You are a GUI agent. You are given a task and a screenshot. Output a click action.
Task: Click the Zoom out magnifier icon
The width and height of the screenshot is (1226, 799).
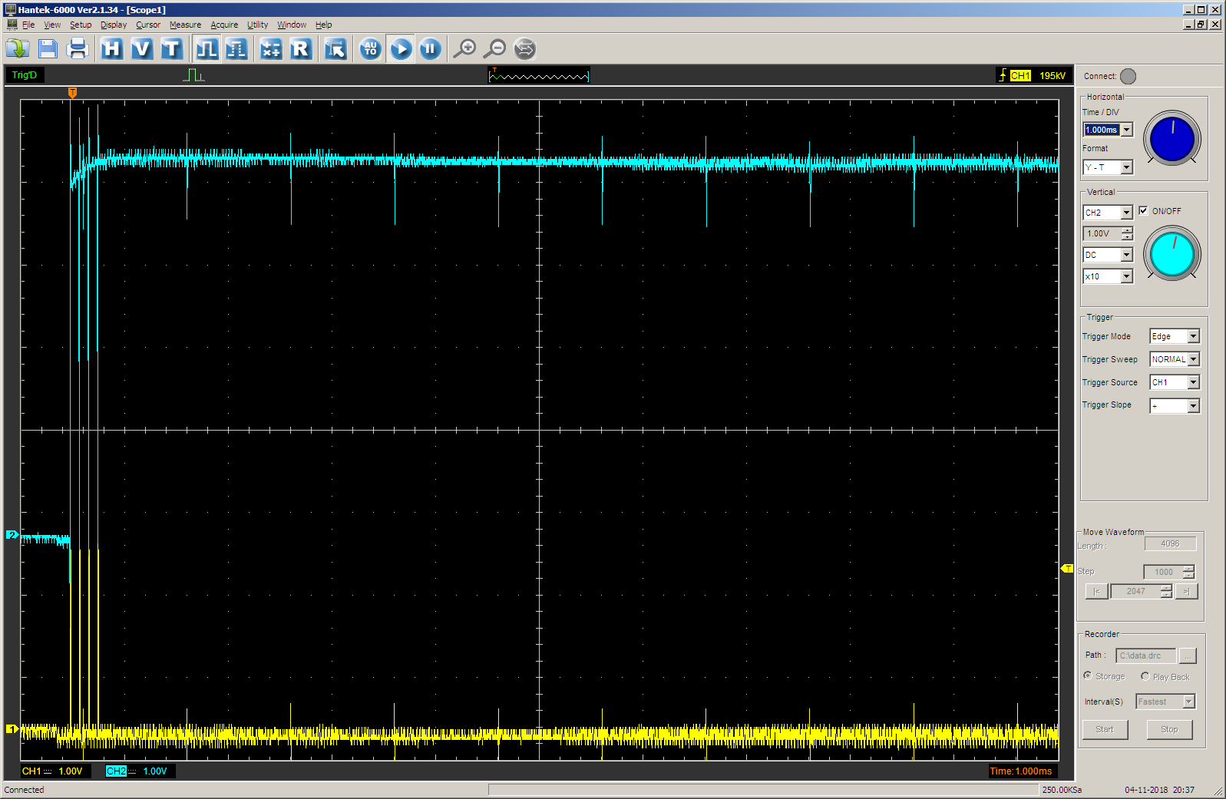494,49
